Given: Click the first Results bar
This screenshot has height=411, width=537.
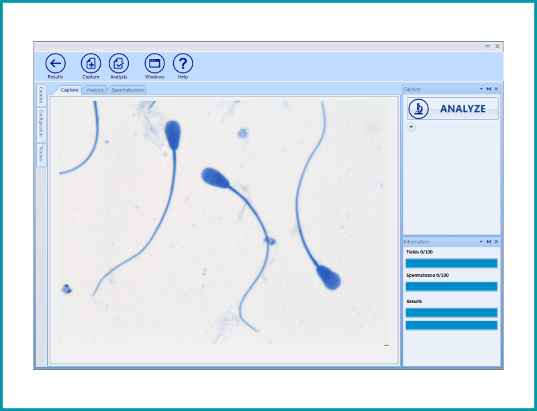Looking at the screenshot, I should (x=451, y=312).
